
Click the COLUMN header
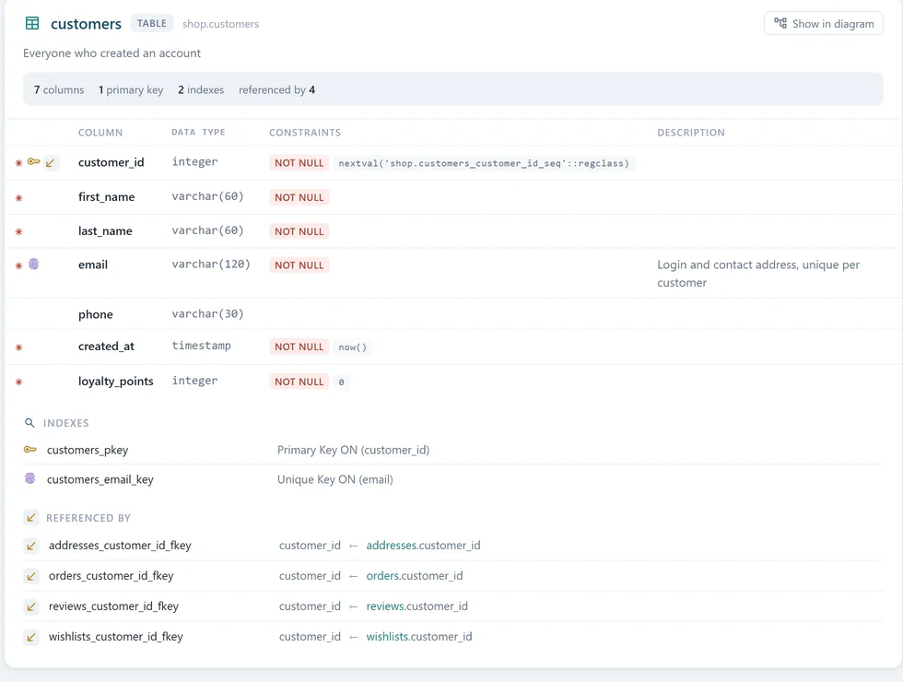pyautogui.click(x=100, y=133)
